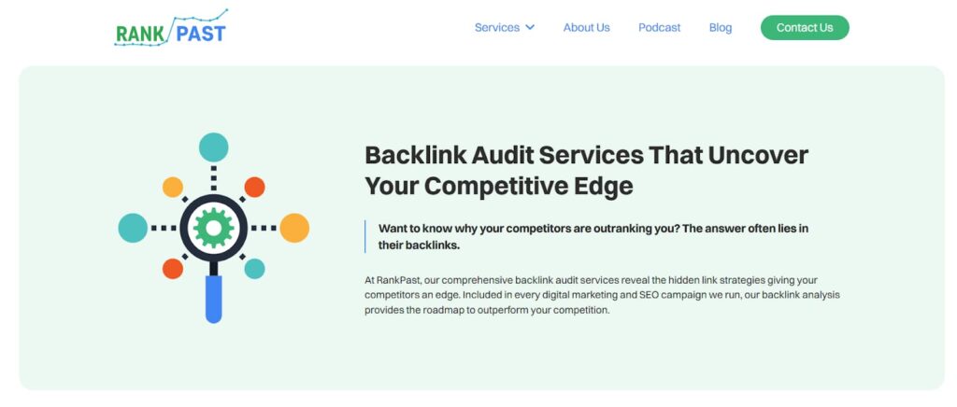Click the small teal circle lower right of the magnifier
This screenshot has height=407, width=957.
click(254, 269)
